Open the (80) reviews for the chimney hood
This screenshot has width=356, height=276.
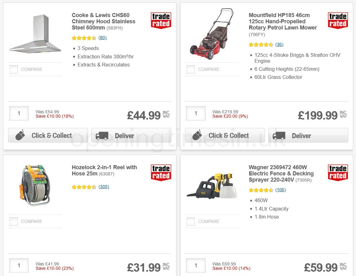pyautogui.click(x=102, y=38)
